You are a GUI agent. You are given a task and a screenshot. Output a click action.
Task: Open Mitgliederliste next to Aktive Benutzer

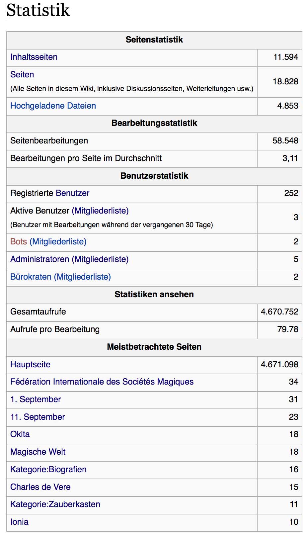[100, 211]
